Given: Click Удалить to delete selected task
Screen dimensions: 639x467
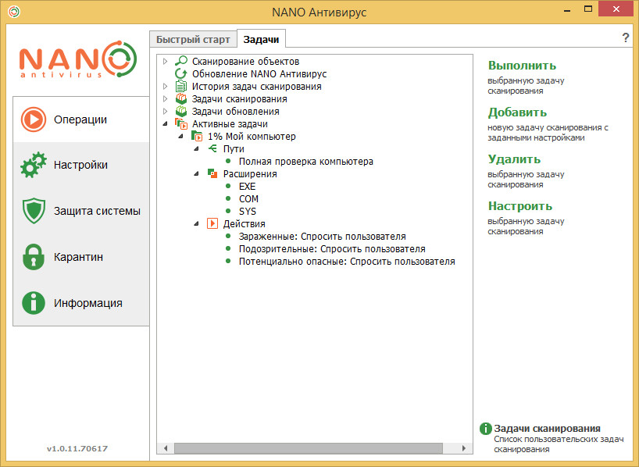Looking at the screenshot, I should 514,159.
